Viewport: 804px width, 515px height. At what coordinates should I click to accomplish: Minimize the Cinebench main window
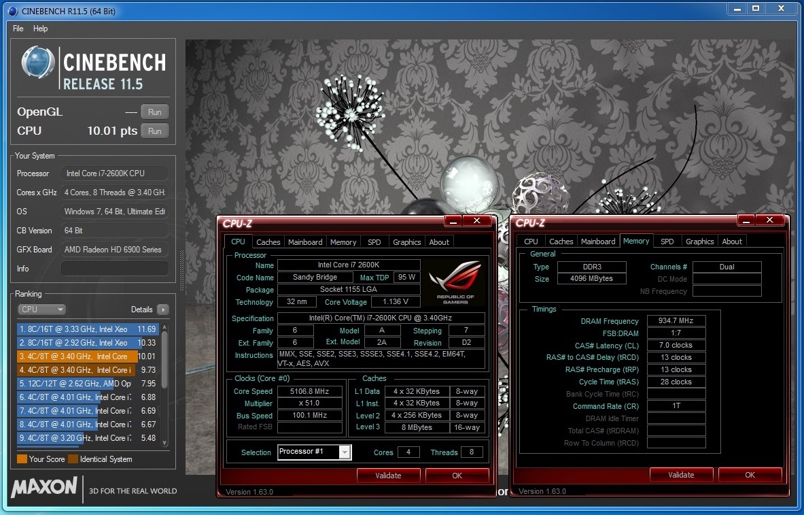737,9
